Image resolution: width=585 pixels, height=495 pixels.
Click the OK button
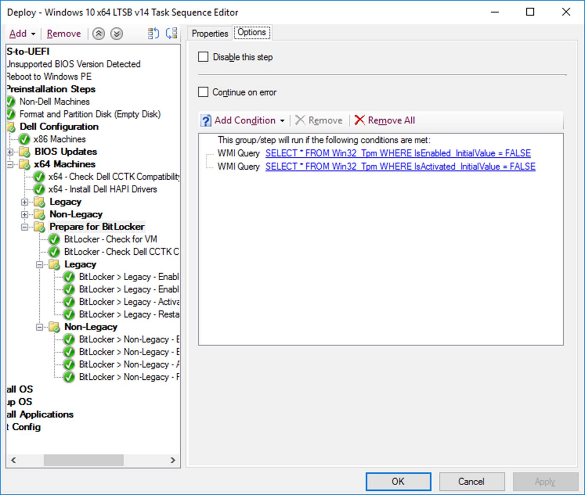click(x=398, y=481)
